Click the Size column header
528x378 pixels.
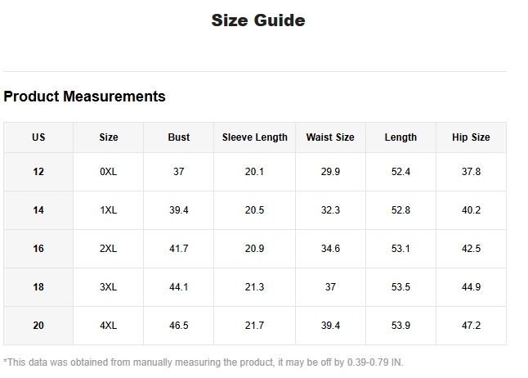[109, 137]
